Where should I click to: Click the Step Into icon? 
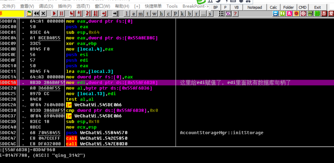coord(73,13)
